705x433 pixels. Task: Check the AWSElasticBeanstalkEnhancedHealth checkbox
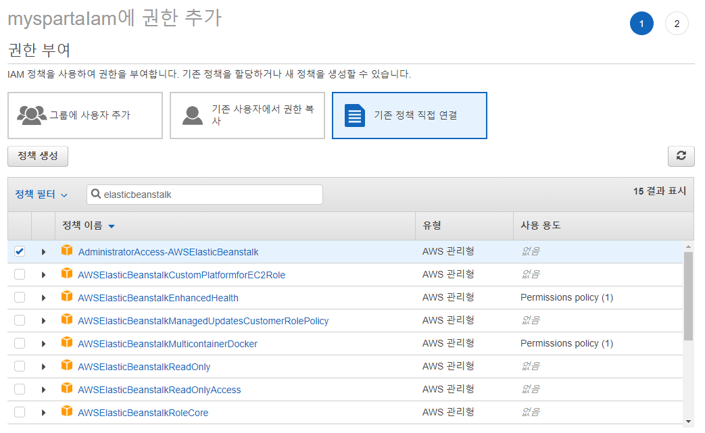point(20,297)
